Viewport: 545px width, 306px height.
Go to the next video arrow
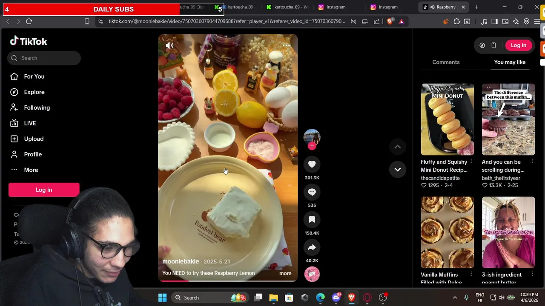coord(397,169)
